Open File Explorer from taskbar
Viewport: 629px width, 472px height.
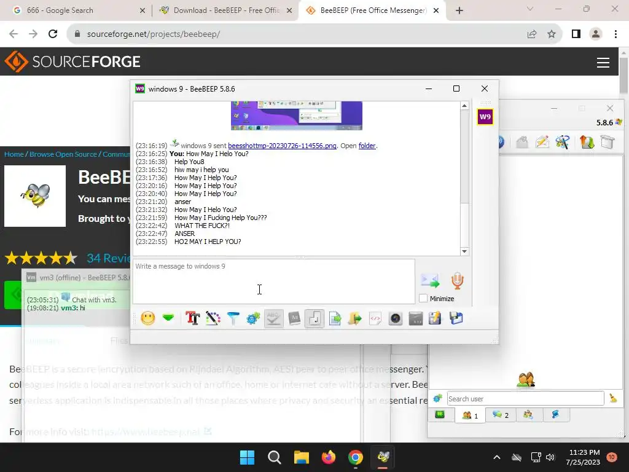[301, 457]
